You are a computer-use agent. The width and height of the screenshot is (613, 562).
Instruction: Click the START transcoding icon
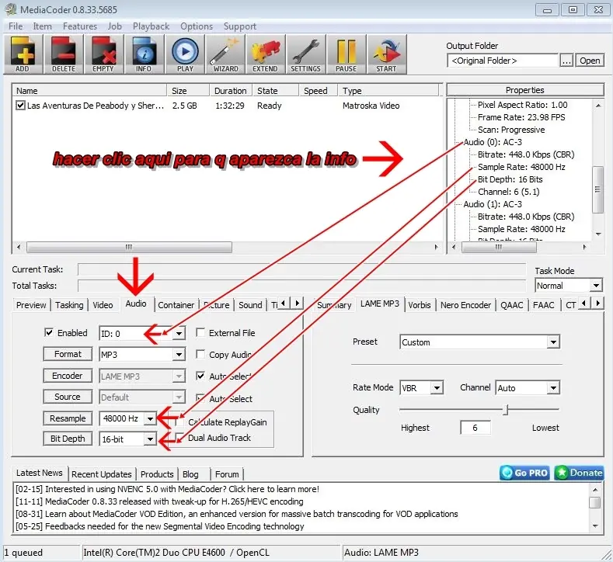(x=386, y=54)
